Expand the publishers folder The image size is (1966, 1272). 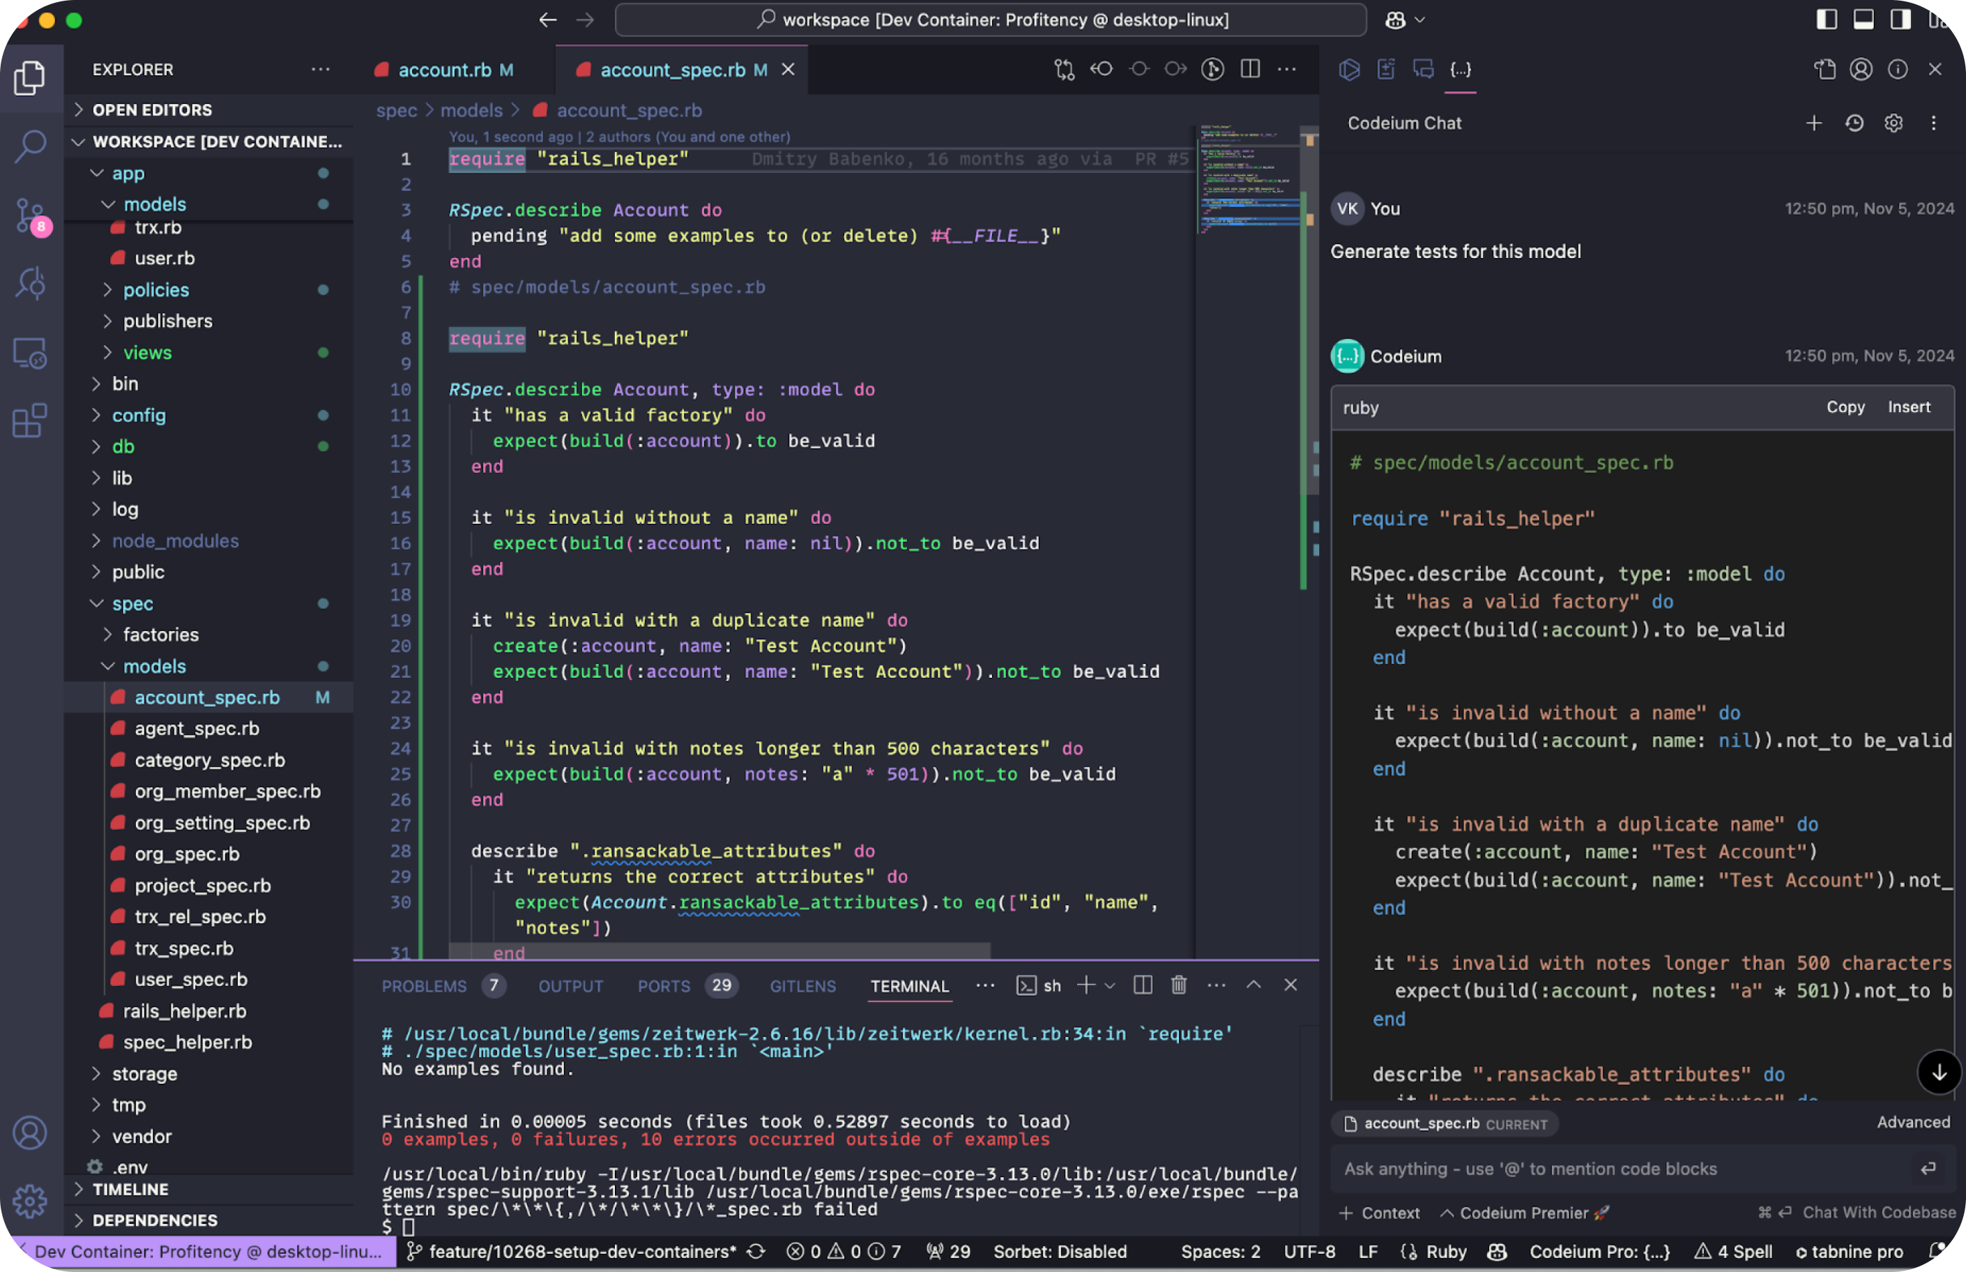coord(167,321)
